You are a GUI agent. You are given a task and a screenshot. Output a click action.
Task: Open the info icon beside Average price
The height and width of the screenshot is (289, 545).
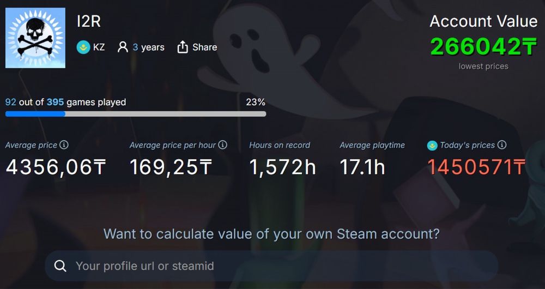click(x=64, y=145)
